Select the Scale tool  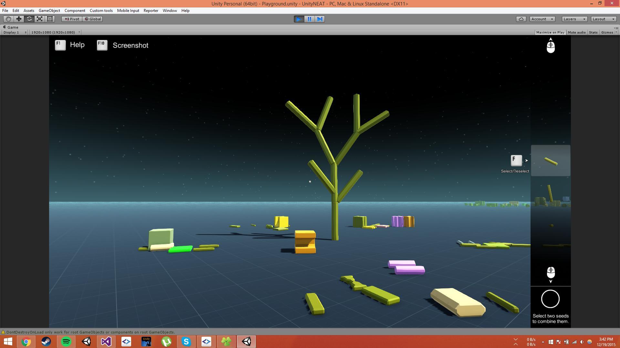[x=39, y=19]
